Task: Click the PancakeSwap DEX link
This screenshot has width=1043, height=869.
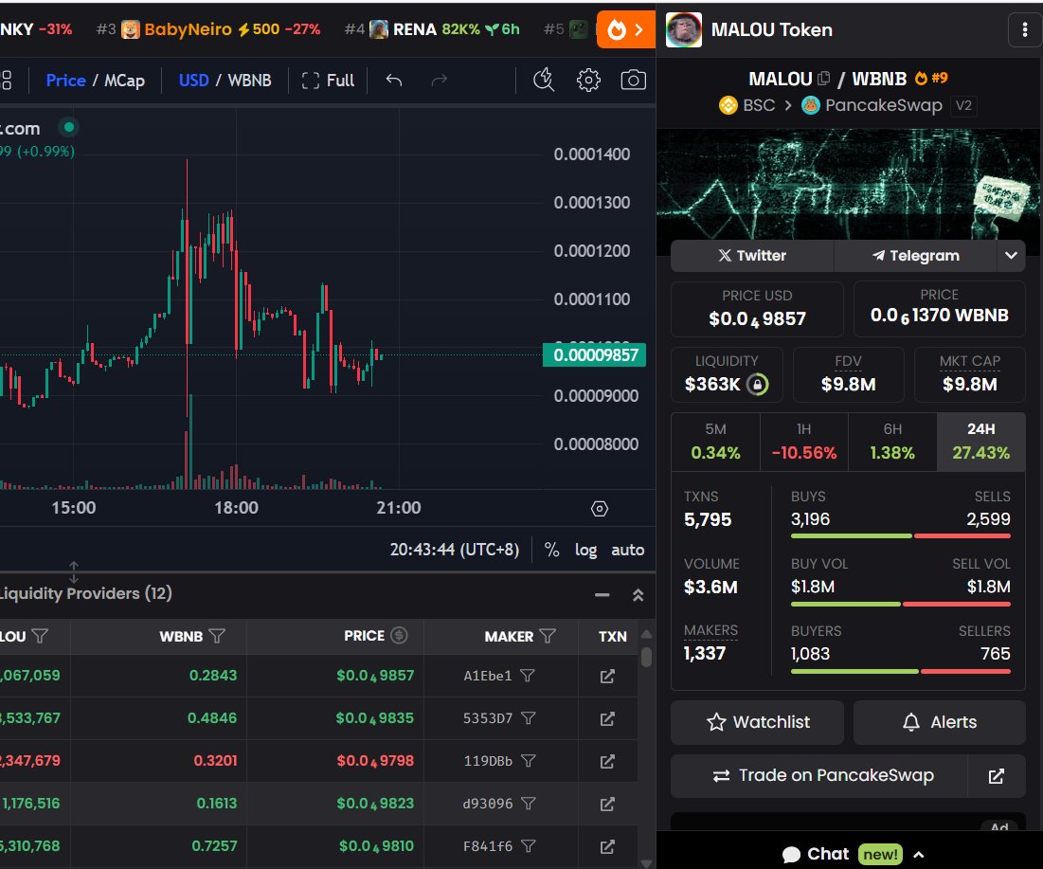Action: point(872,105)
